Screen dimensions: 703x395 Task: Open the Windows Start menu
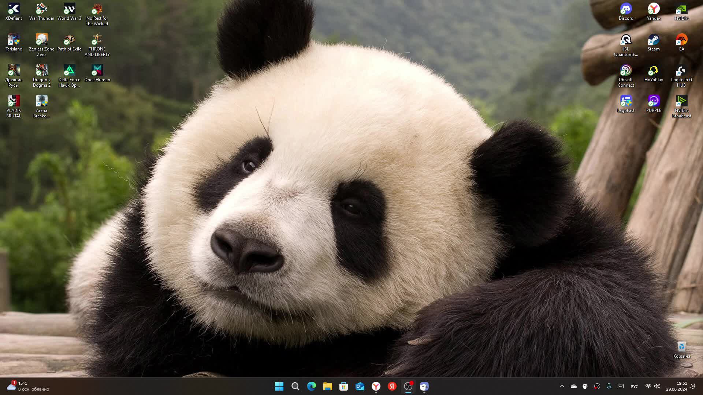pos(279,386)
